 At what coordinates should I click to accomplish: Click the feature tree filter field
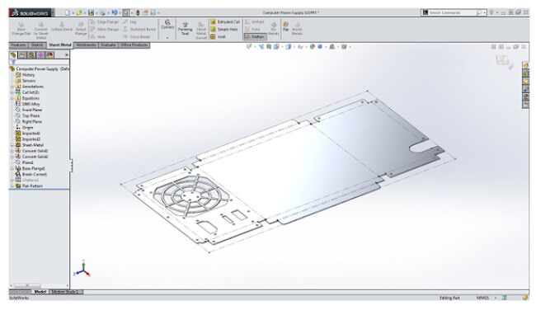40,62
